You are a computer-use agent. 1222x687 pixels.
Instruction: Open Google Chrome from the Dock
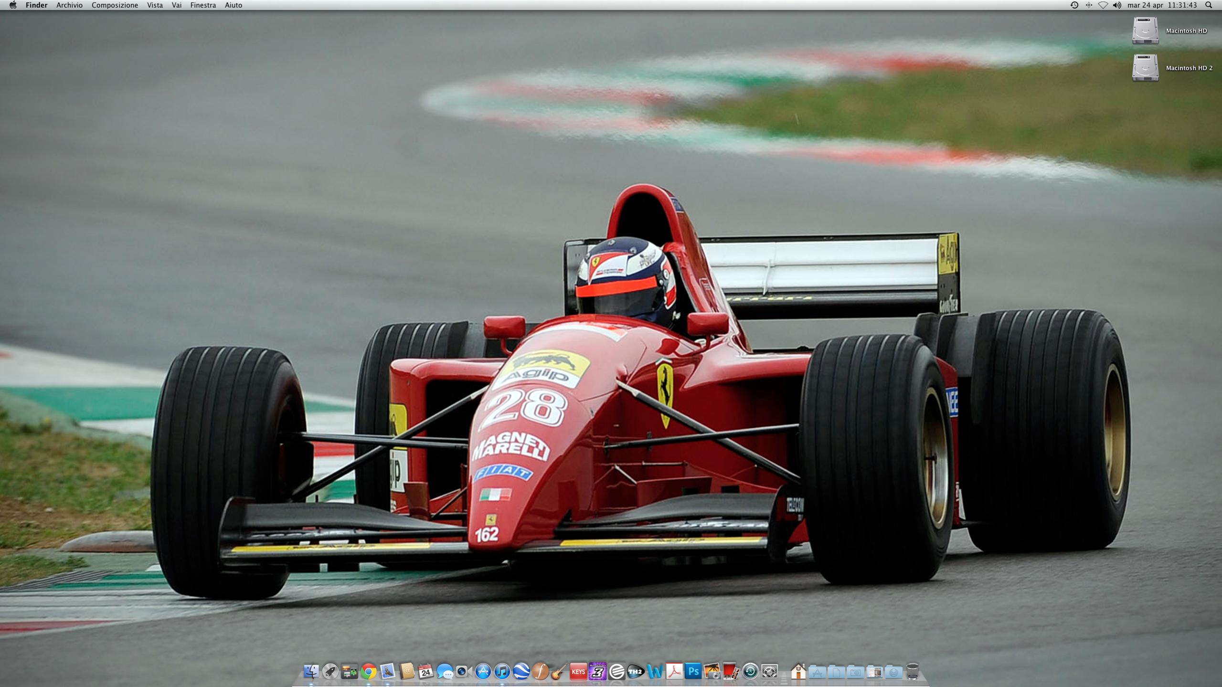coord(368,672)
